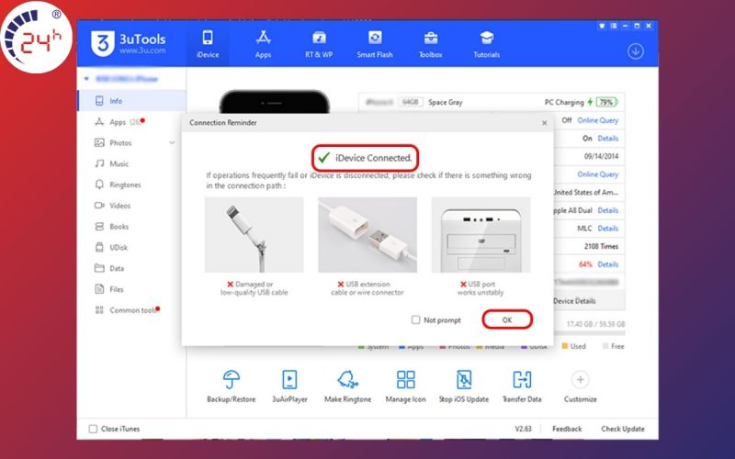
Task: Select Info in the sidebar
Action: pos(131,101)
